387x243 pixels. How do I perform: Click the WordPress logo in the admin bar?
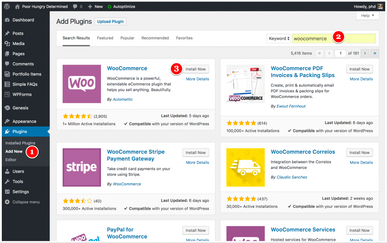click(6, 6)
